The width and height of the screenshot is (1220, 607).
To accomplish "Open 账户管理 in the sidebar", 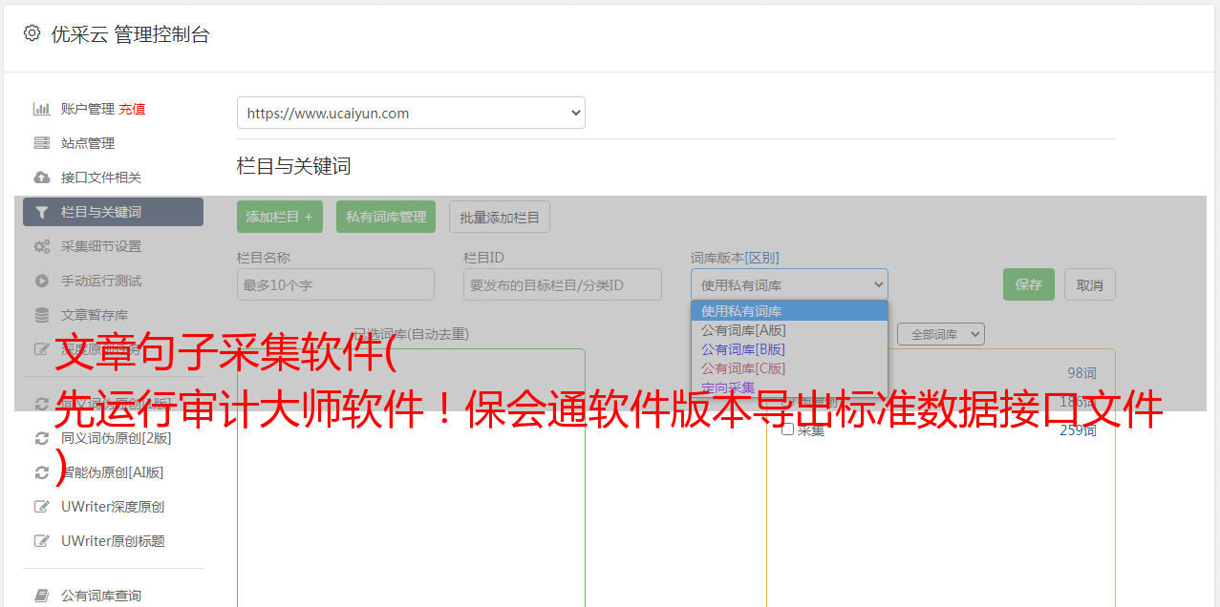I will (x=88, y=109).
